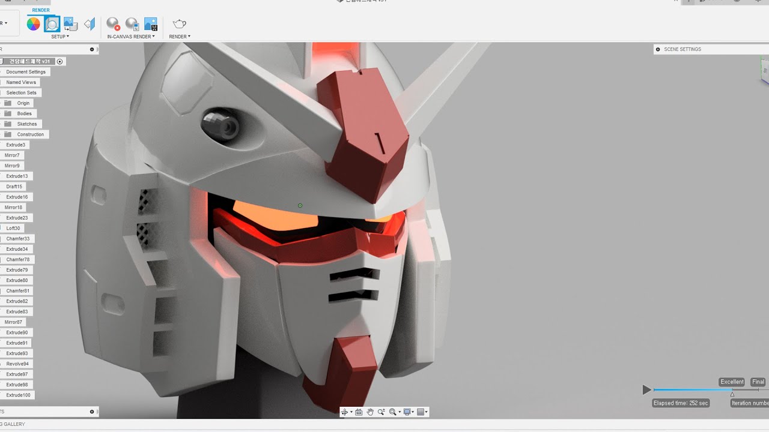This screenshot has height=432, width=769.
Task: Stop the in-canvas render
Action: (112, 24)
